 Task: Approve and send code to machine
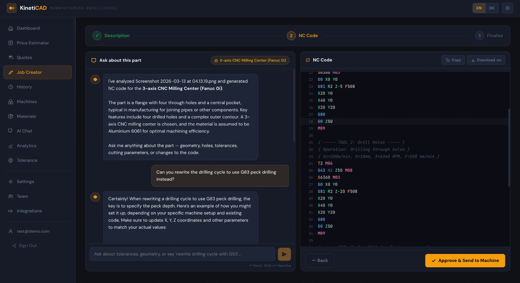click(465, 260)
